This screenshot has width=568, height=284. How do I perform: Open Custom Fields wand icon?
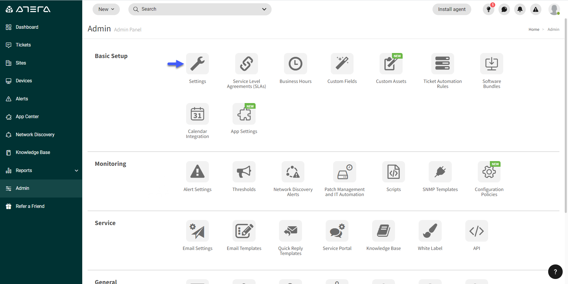point(342,64)
